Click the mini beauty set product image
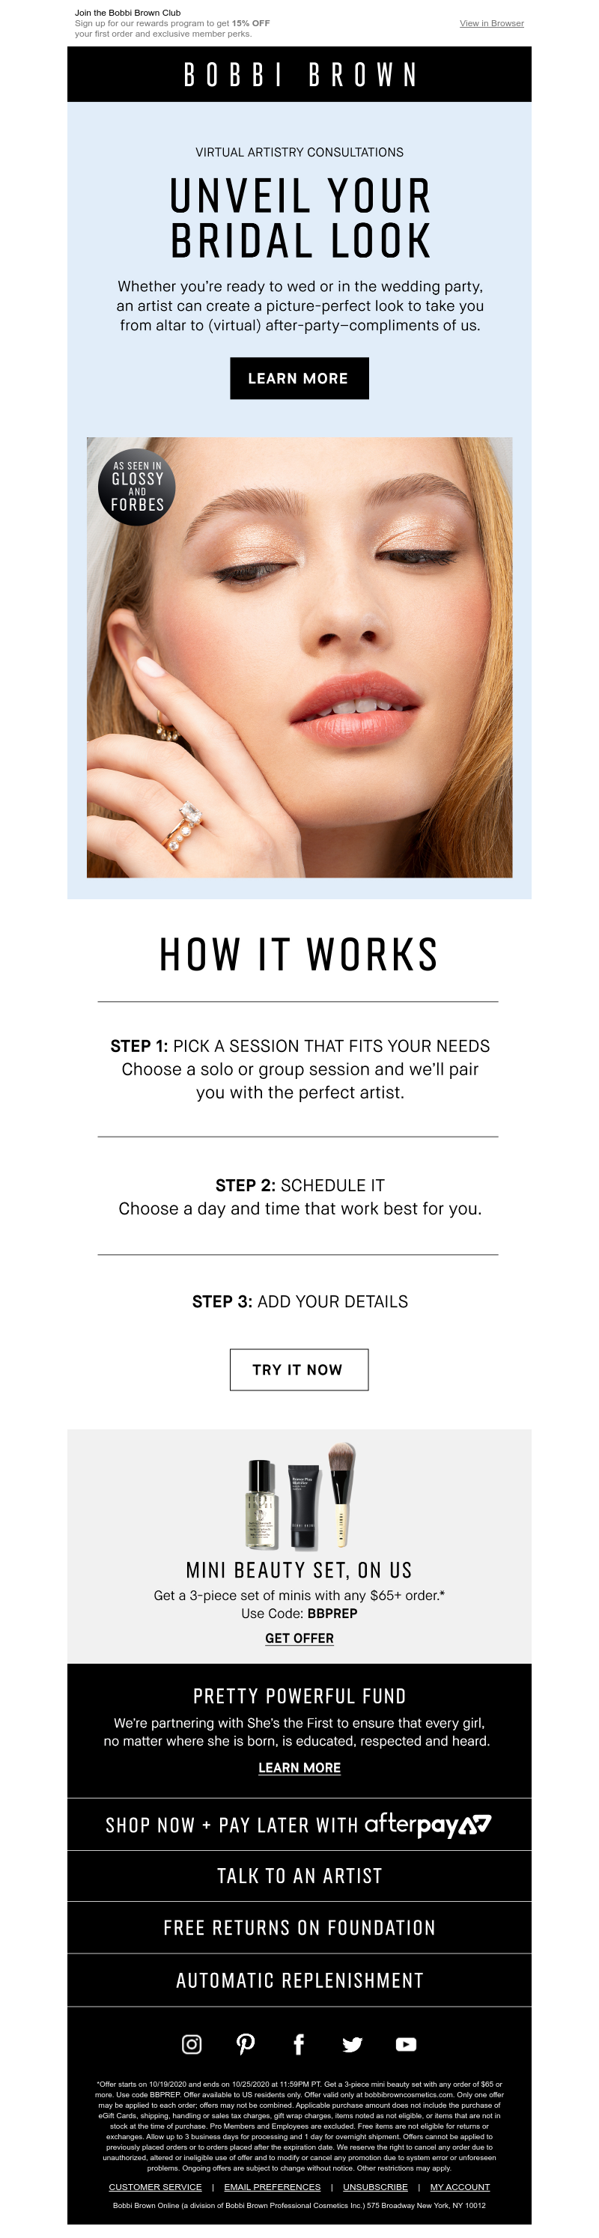The image size is (599, 2238). click(x=299, y=1495)
